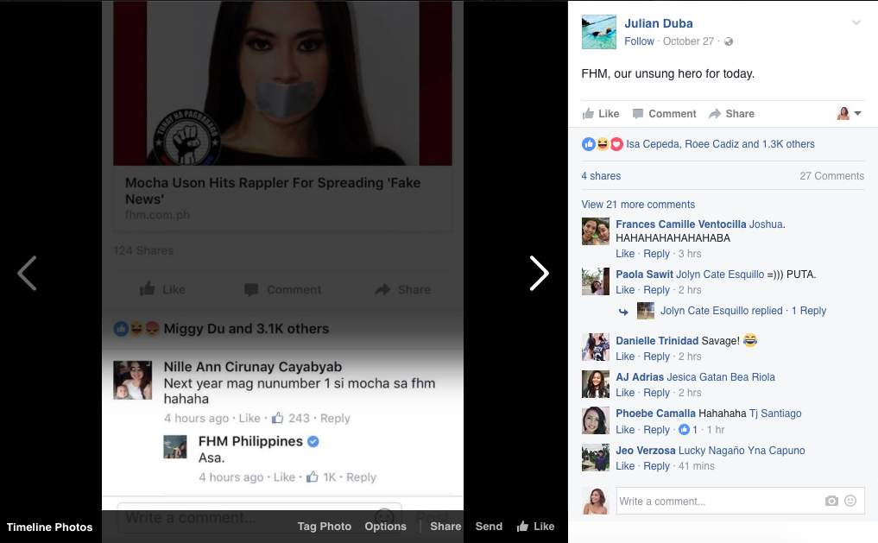
Task: Open Frances Camille Ventocilla's avatar
Action: (595, 231)
